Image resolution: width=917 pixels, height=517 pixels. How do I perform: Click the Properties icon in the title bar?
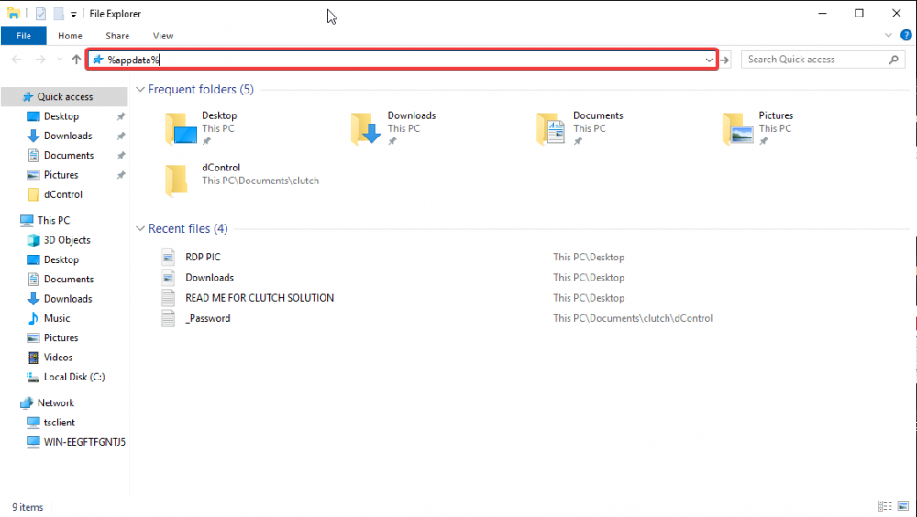42,14
